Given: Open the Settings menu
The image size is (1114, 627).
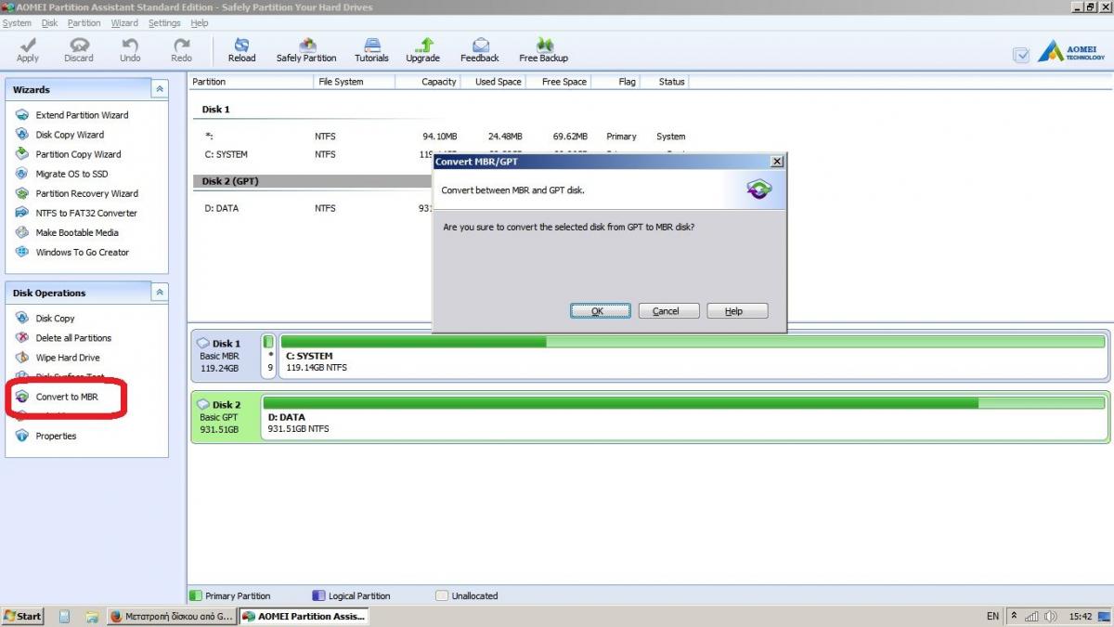Looking at the screenshot, I should point(164,23).
